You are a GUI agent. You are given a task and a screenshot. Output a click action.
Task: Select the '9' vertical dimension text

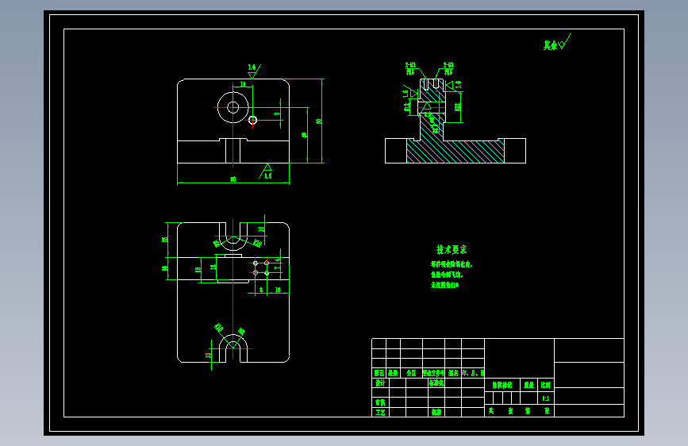277,114
